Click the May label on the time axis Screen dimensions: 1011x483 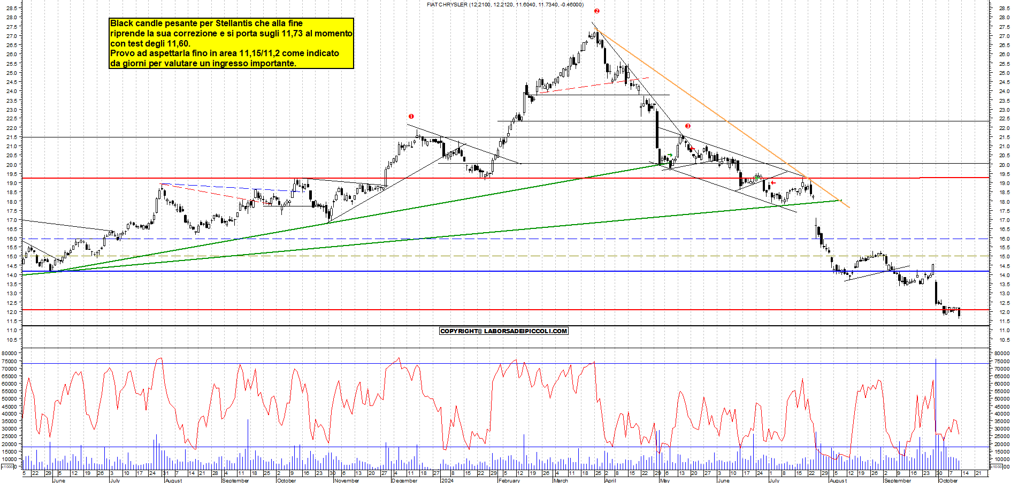pyautogui.click(x=665, y=480)
